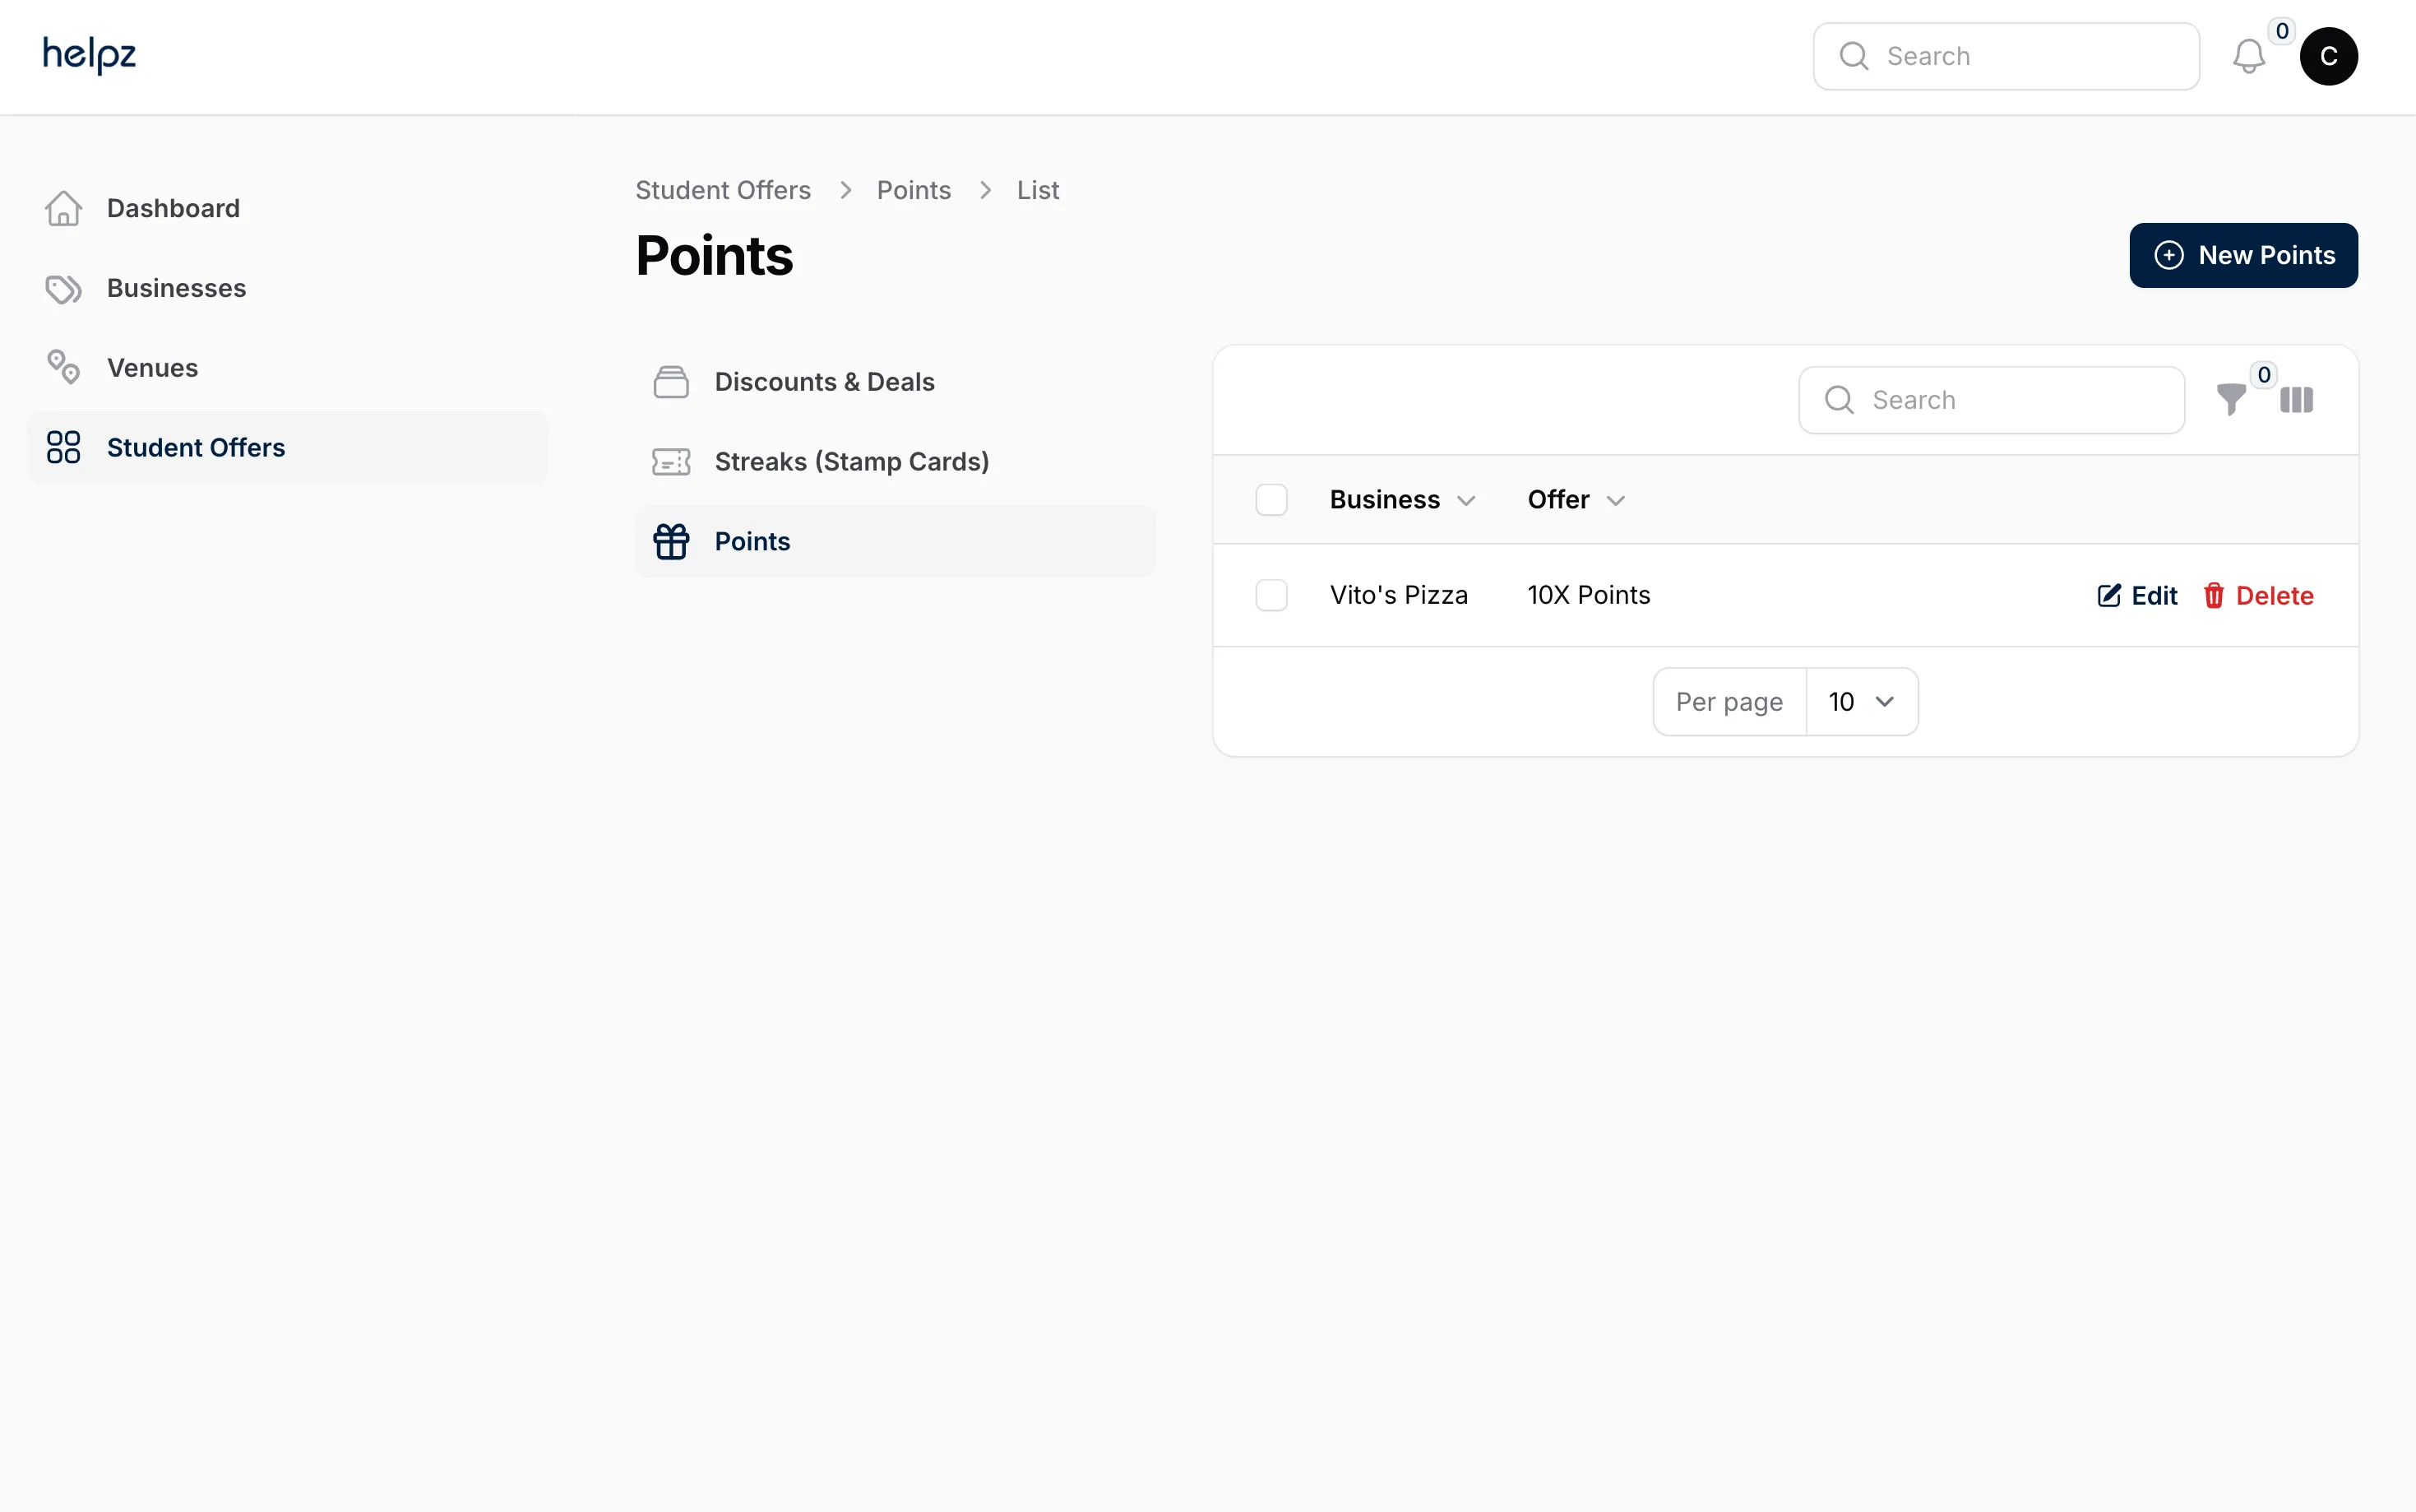The height and width of the screenshot is (1512, 2416).
Task: Open the table filter funnel icon
Action: 2231,400
